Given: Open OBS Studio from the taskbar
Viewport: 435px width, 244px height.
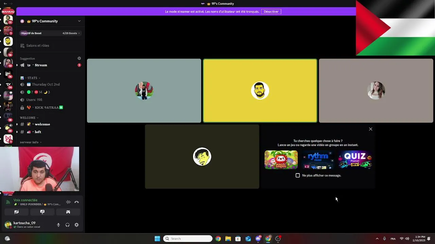Looking at the screenshot, I should [x=278, y=239].
